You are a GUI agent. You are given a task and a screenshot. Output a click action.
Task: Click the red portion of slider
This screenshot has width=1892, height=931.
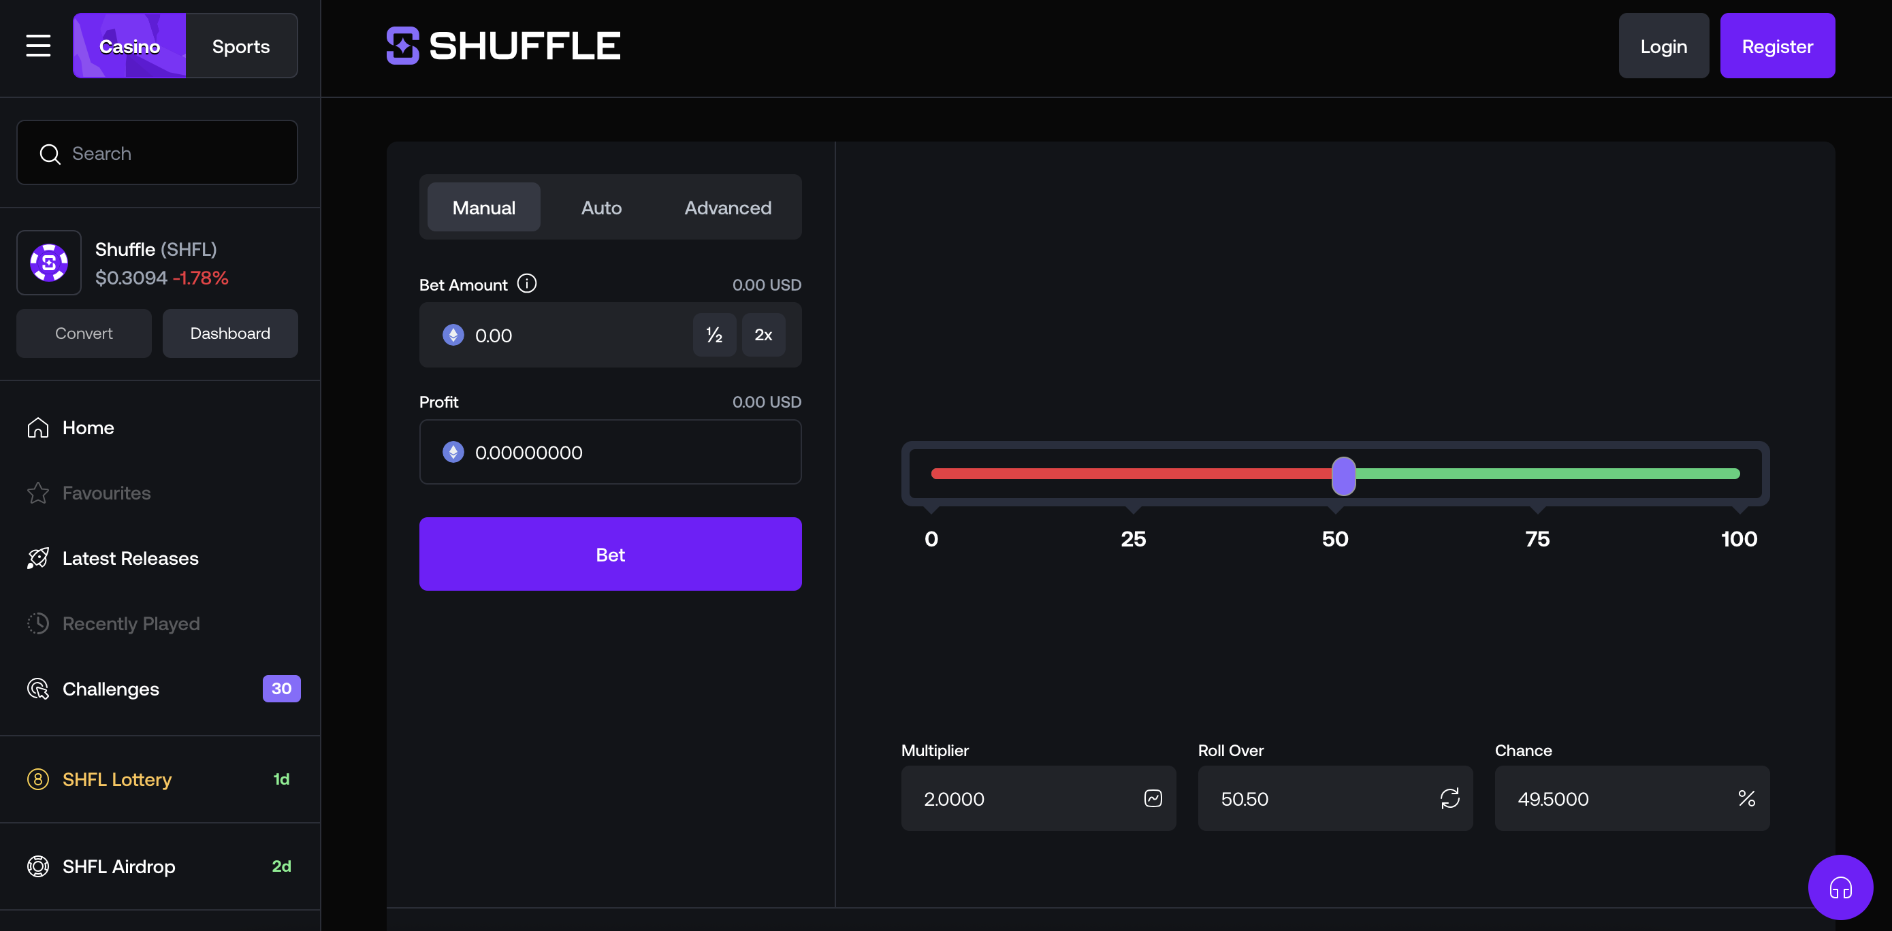[1131, 474]
